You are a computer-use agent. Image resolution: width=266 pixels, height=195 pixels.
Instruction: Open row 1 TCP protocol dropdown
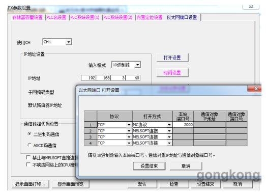[x=129, y=125]
